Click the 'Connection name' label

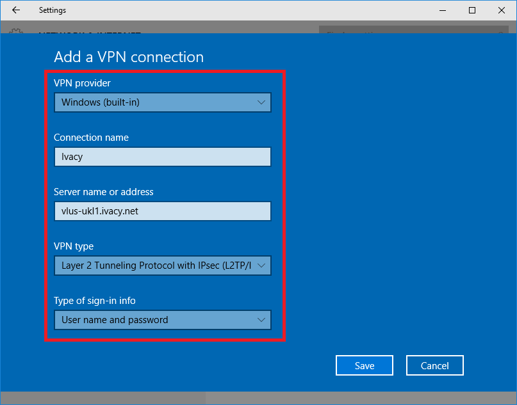coord(91,138)
